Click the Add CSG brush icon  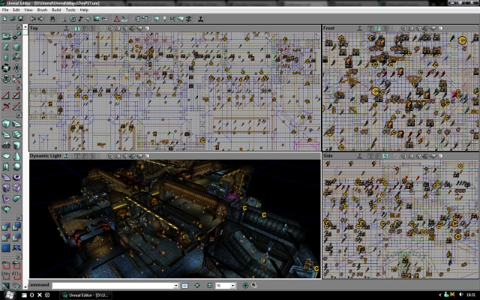click(6, 226)
